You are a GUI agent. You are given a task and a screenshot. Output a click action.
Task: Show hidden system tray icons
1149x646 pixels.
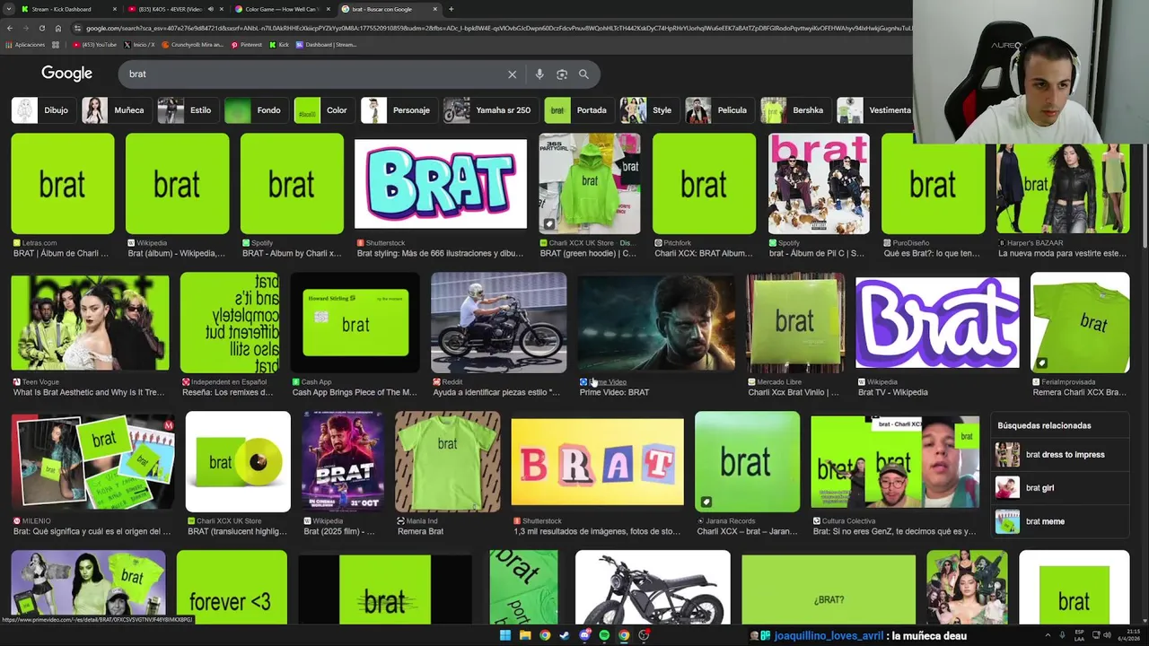[x=1048, y=635]
